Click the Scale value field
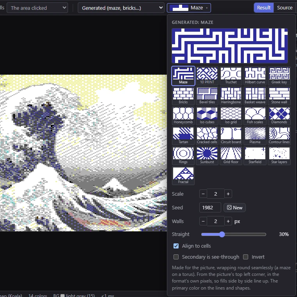This screenshot has width=297, height=297. (216, 194)
